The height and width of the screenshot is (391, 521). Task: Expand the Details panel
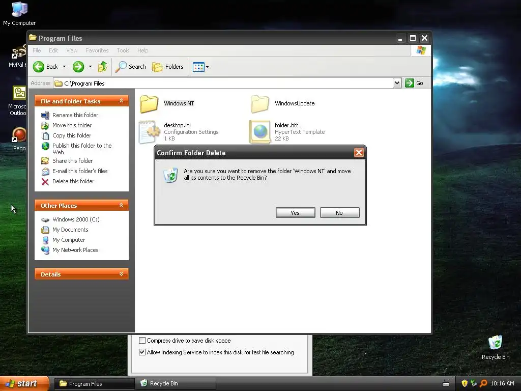(121, 274)
